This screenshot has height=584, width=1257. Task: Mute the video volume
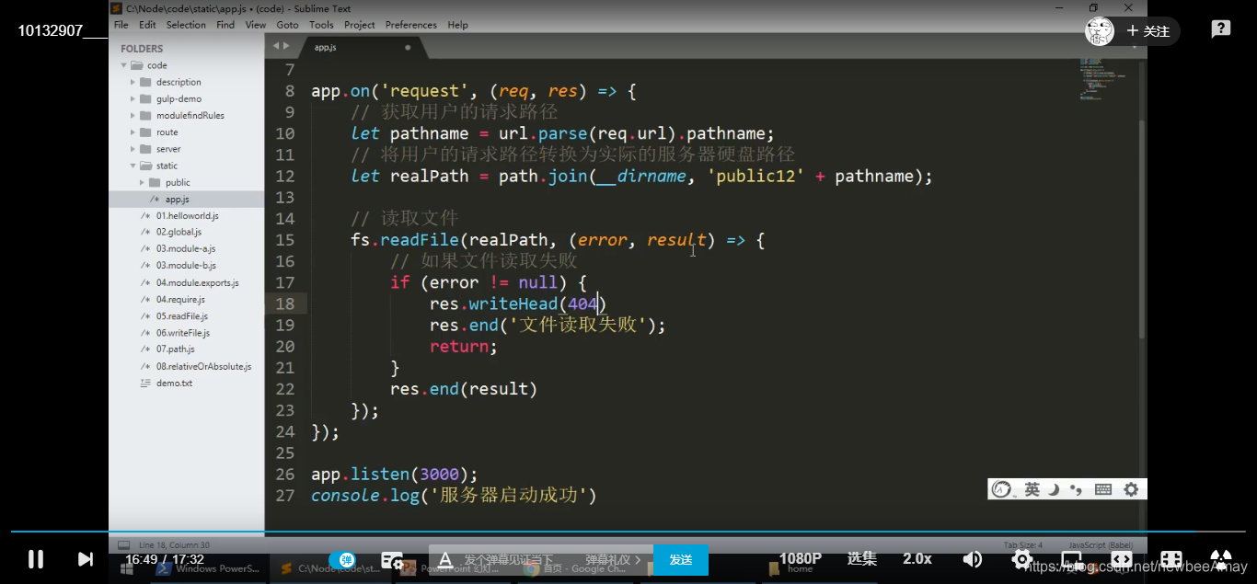click(972, 559)
